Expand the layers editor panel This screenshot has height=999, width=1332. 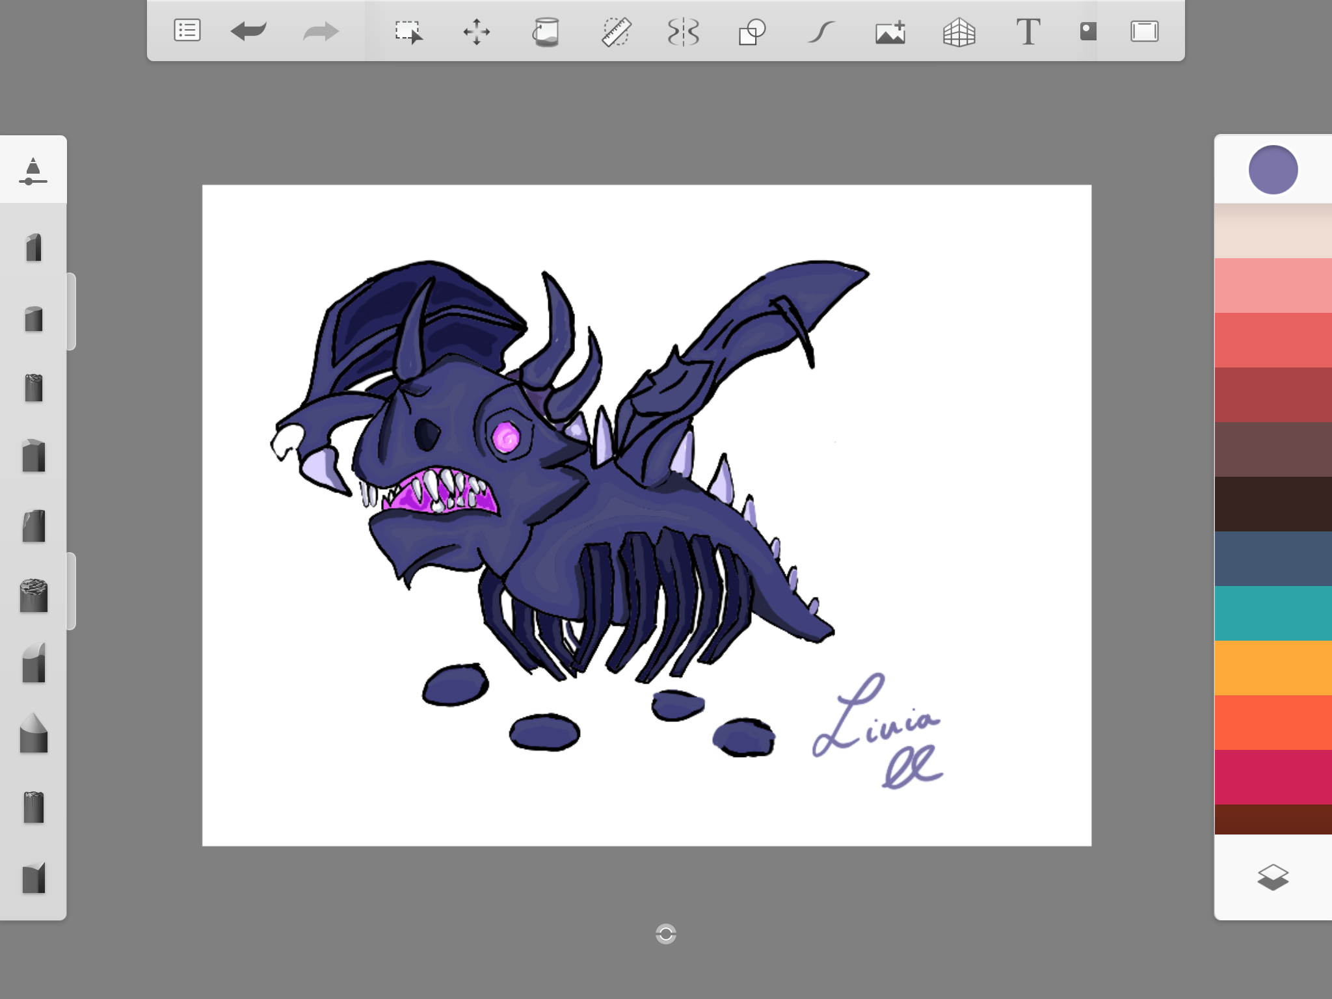pos(1273,877)
